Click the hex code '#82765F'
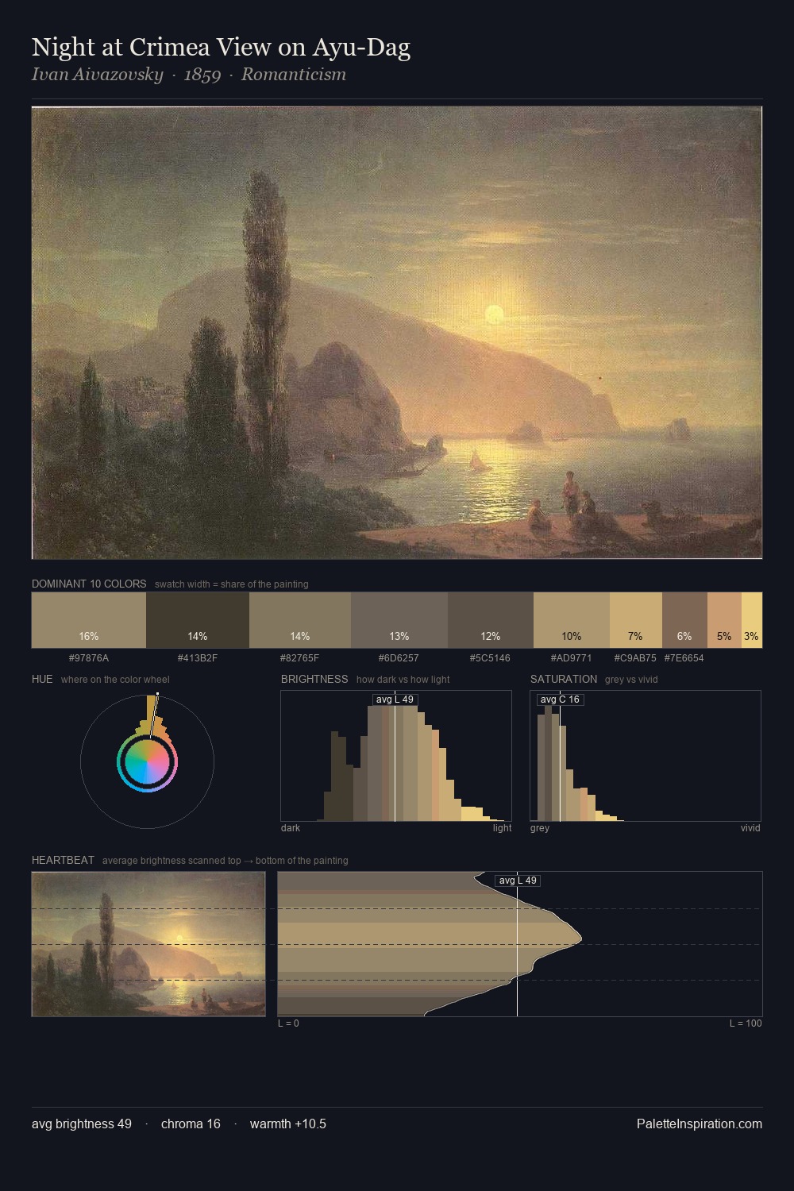The image size is (794, 1191). 300,658
